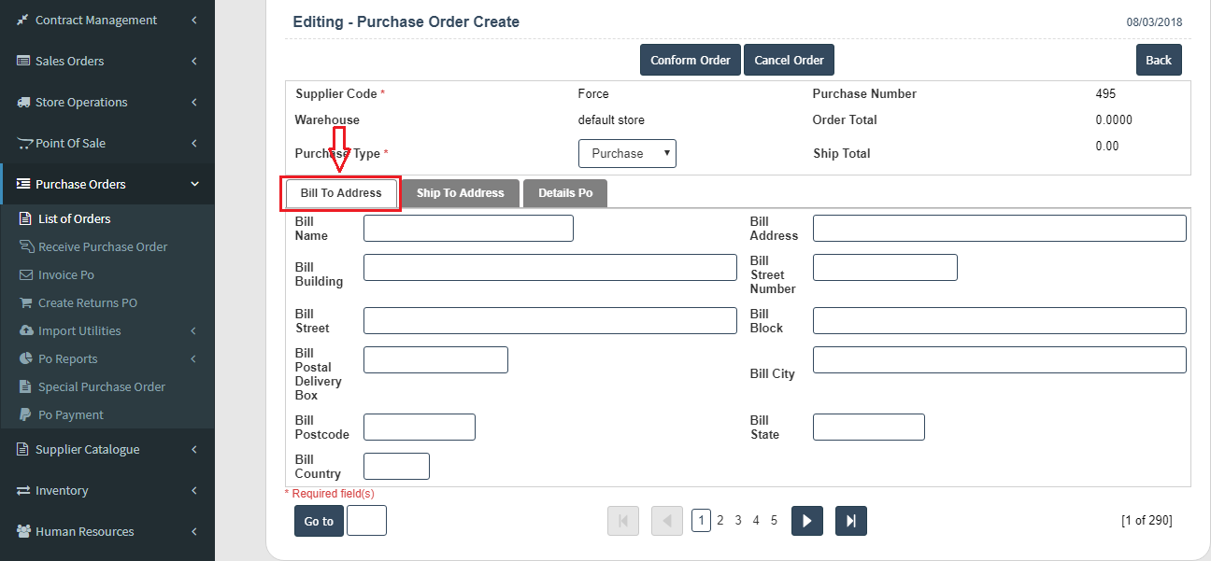Screen dimensions: 1211x561
Task: Expand the Supplier Catalogue menu
Action: tap(193, 449)
